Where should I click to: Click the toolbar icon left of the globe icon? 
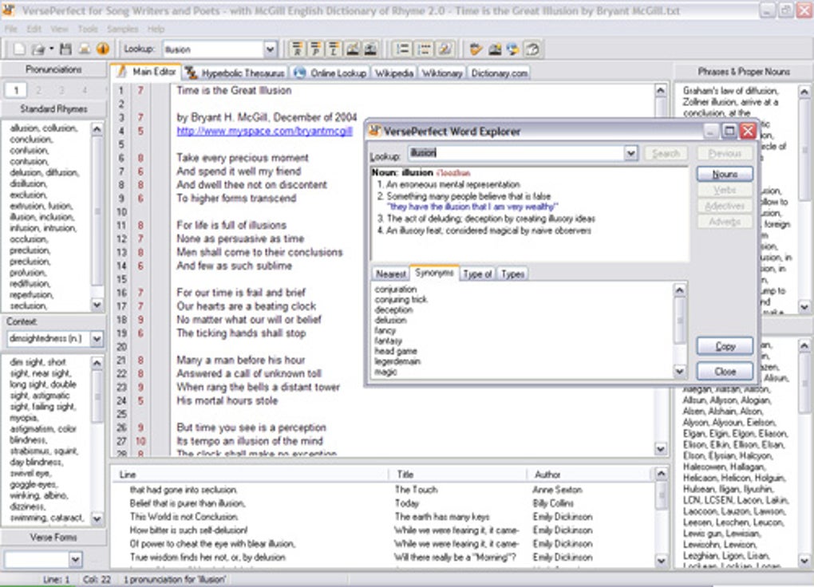coord(495,49)
